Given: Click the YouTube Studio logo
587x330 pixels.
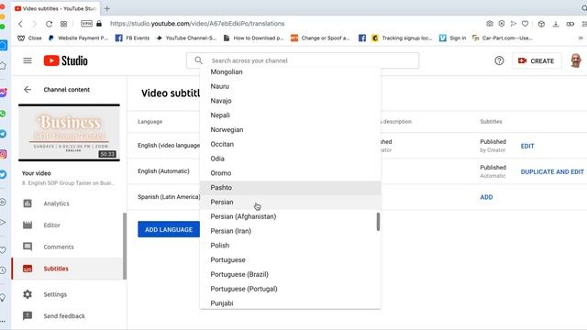Looking at the screenshot, I should point(65,60).
